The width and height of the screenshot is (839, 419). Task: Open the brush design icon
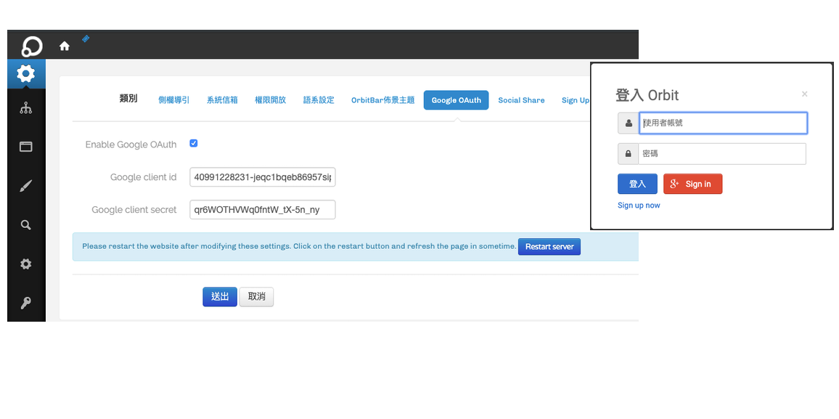(x=26, y=187)
